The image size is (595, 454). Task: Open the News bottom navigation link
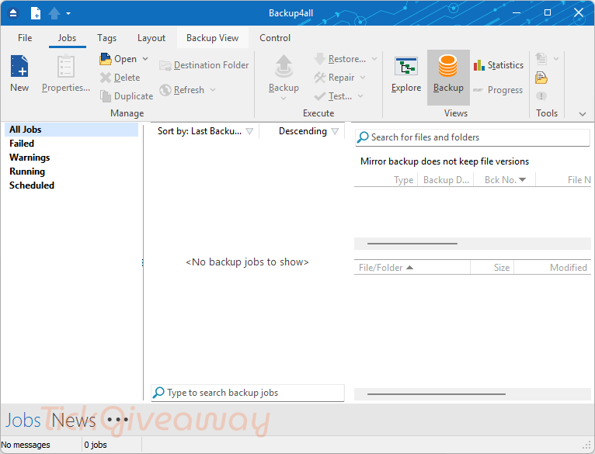click(74, 421)
